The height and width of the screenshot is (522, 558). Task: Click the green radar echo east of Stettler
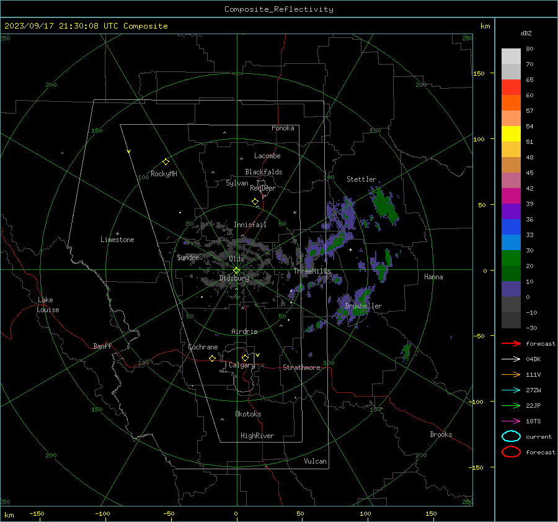click(384, 205)
